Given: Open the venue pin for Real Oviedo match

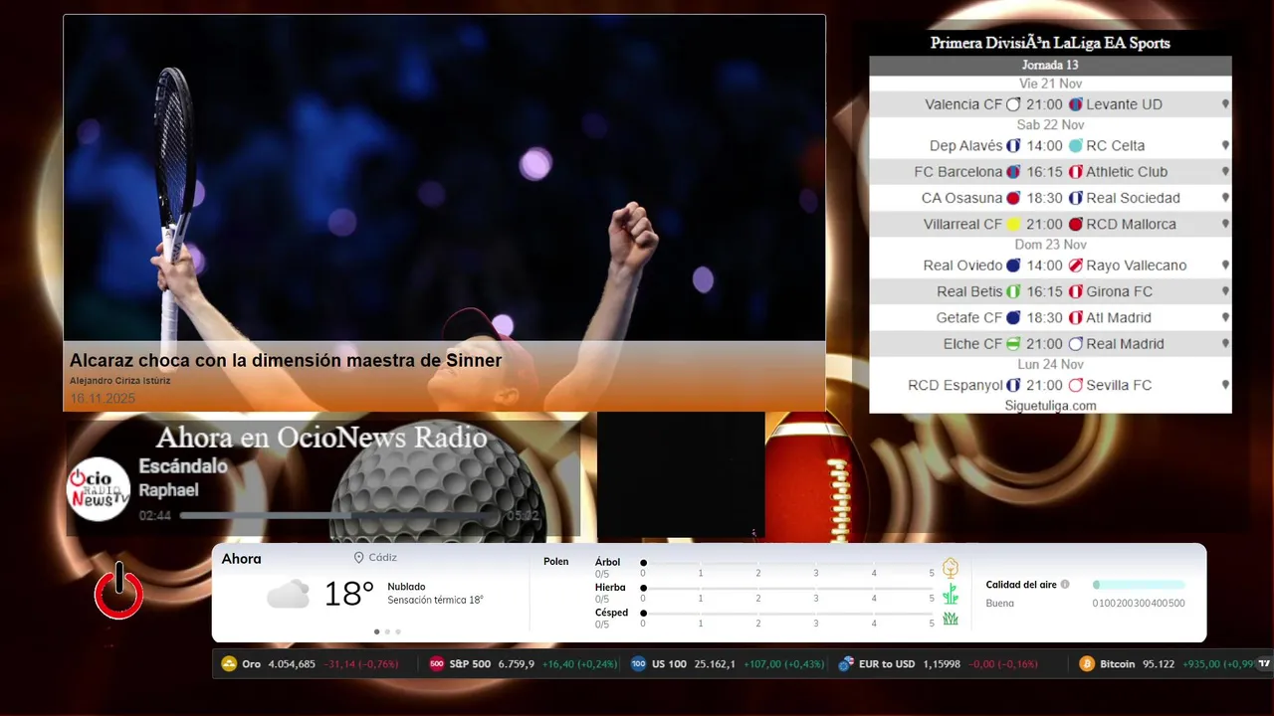Looking at the screenshot, I should 1225,266.
